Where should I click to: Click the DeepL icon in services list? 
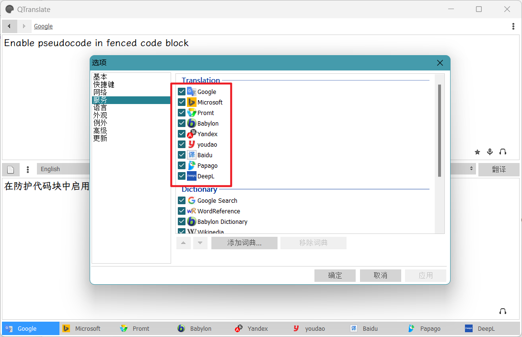(x=191, y=176)
